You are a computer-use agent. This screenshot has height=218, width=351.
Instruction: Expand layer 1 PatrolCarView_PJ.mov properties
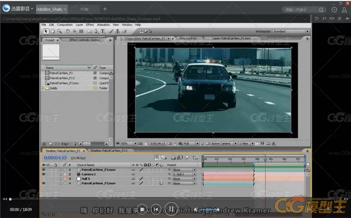coord(61,170)
